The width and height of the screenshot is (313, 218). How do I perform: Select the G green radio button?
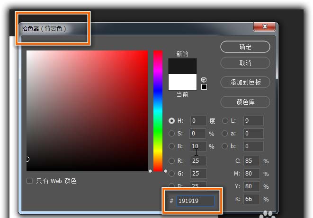tap(172, 174)
